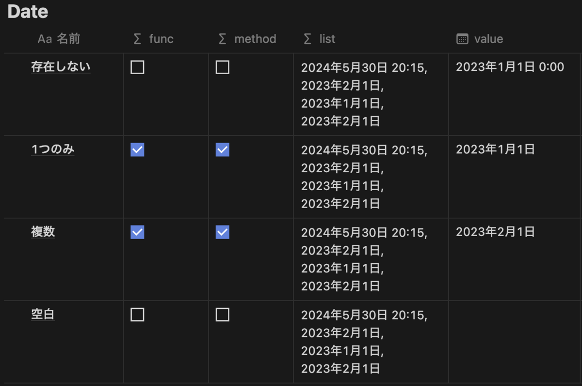Screen dimensions: 582x386
Task: Uncheck method checkbox in 1つのみ row
Action: [222, 150]
